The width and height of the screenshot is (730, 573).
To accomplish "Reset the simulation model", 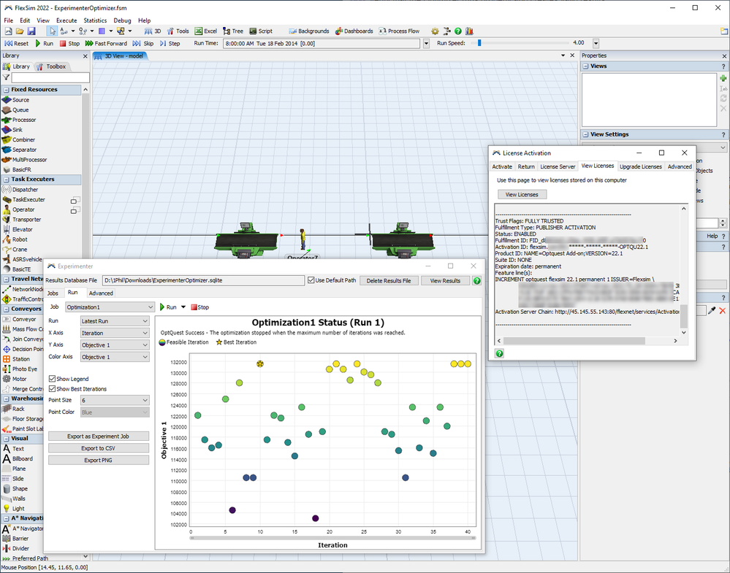I will (x=16, y=43).
